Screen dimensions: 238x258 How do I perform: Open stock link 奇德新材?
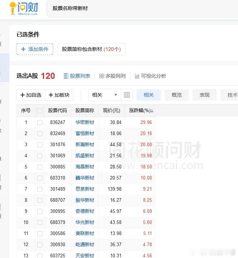[x=85, y=211]
